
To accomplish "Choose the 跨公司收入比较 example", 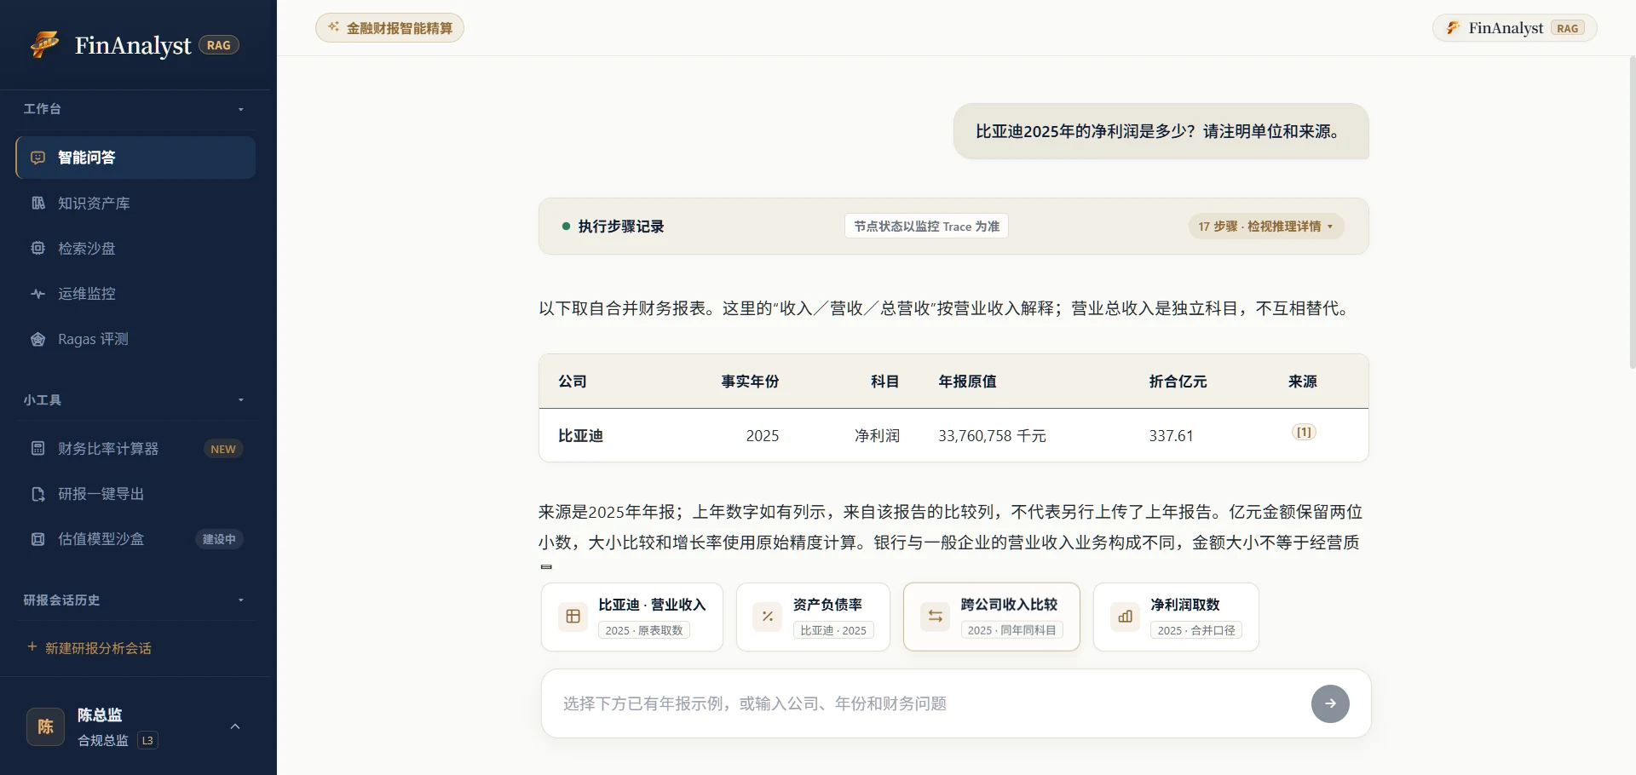I will pyautogui.click(x=992, y=617).
